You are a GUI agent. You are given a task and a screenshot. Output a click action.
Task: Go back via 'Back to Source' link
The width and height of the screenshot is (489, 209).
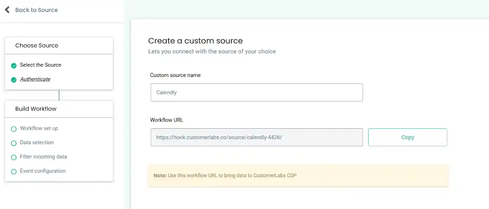pyautogui.click(x=36, y=10)
